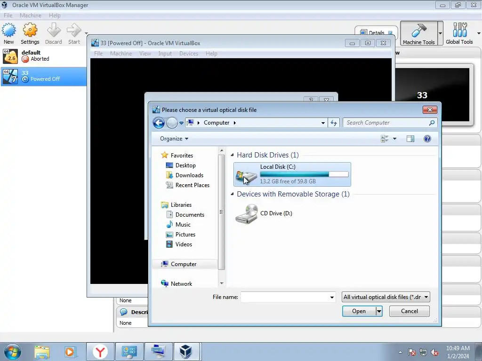
Task: Select the 33 VM Windows 7 icon
Action: (x=10, y=77)
